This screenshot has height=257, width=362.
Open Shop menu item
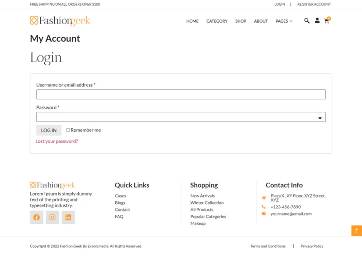coord(241,21)
